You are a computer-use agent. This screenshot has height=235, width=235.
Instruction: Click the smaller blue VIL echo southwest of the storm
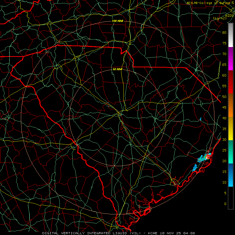195,168
